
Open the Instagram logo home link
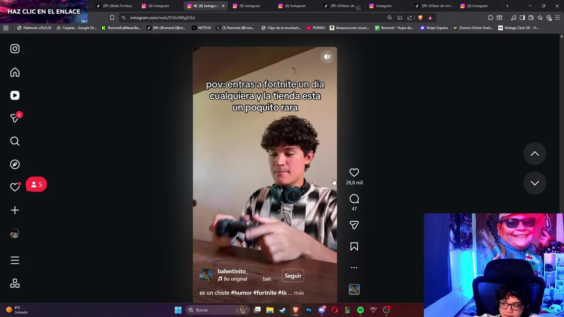click(15, 49)
